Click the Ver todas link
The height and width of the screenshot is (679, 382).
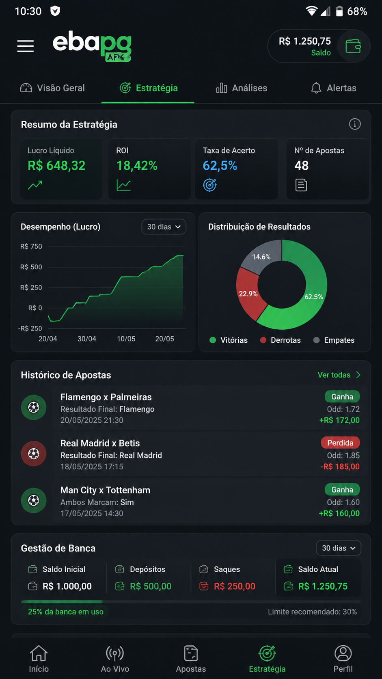[x=339, y=375]
